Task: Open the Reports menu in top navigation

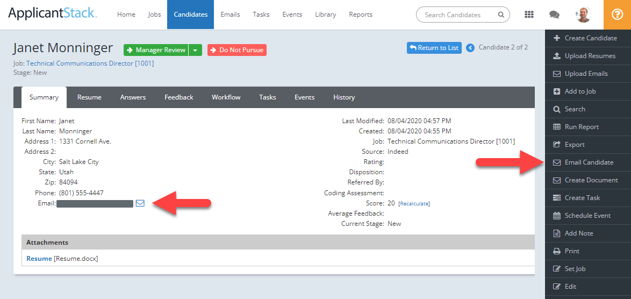Action: coord(360,15)
